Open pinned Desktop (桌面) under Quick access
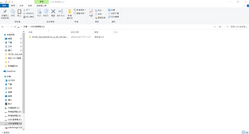Screen dimensions: 249x134 pyautogui.click(x=10, y=39)
